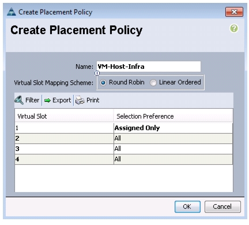Click in the Name field containing VM-Host-Infra
249x225 pixels.
(x=149, y=67)
